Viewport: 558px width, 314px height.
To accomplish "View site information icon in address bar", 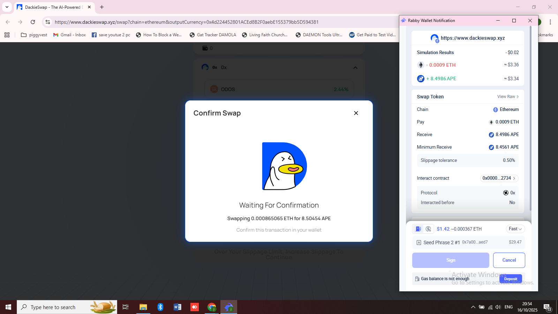I will point(48,22).
